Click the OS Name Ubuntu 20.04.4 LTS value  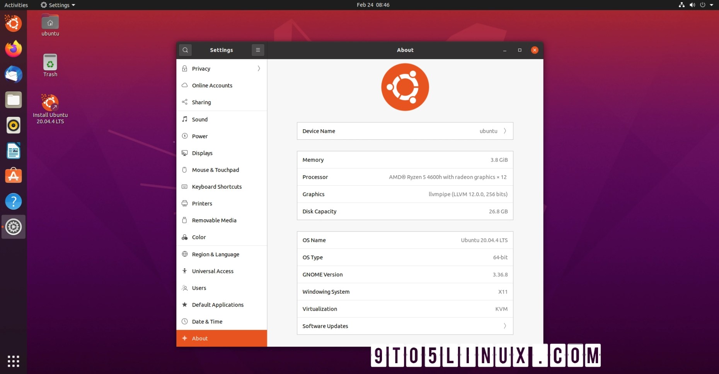point(484,240)
